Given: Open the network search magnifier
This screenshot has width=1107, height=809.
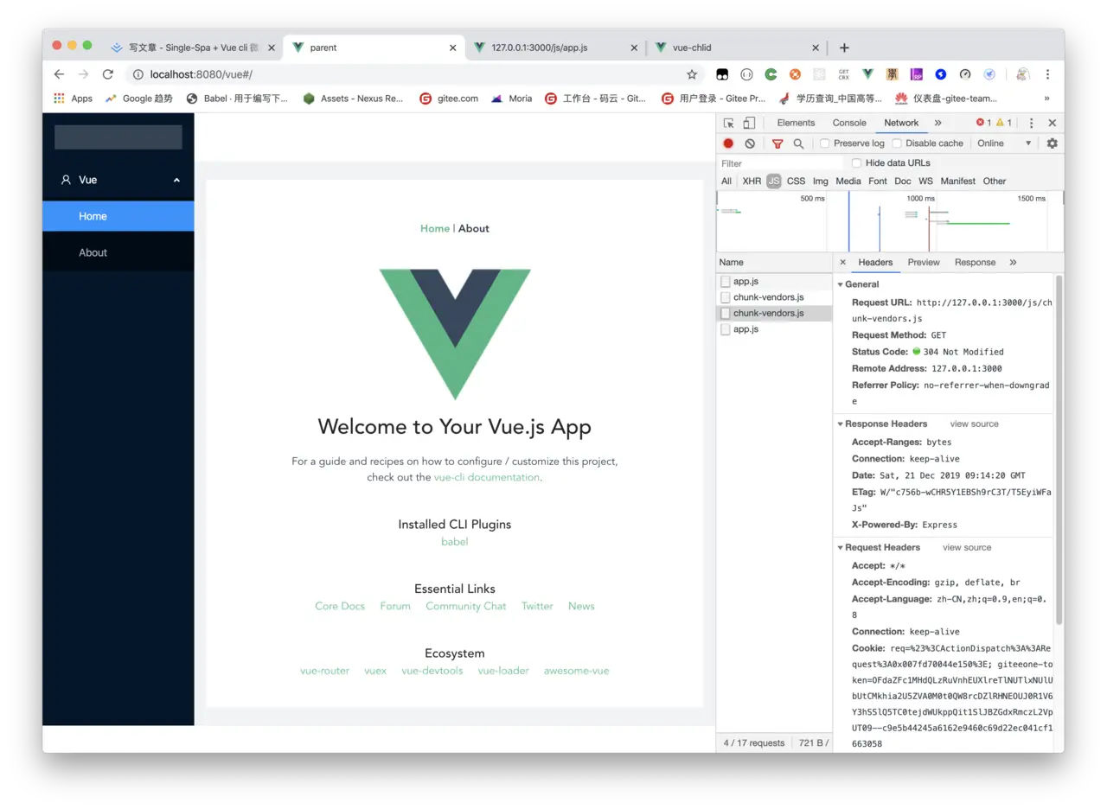Looking at the screenshot, I should [798, 143].
